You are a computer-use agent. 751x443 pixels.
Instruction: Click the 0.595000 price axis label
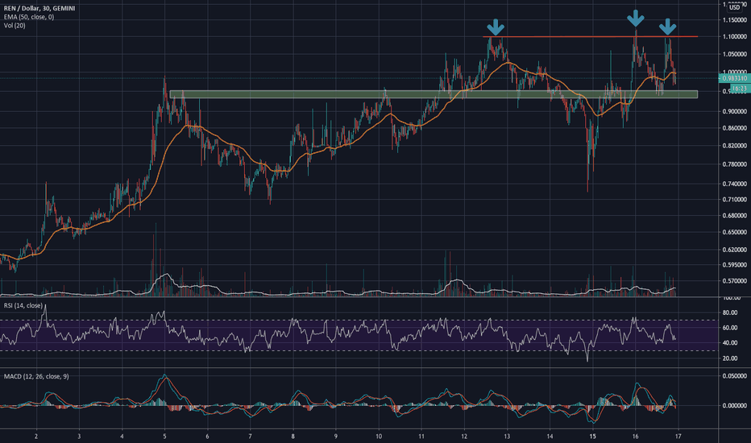click(734, 265)
